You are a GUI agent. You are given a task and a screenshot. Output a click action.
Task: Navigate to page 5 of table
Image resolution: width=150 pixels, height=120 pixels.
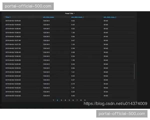coord(69,100)
